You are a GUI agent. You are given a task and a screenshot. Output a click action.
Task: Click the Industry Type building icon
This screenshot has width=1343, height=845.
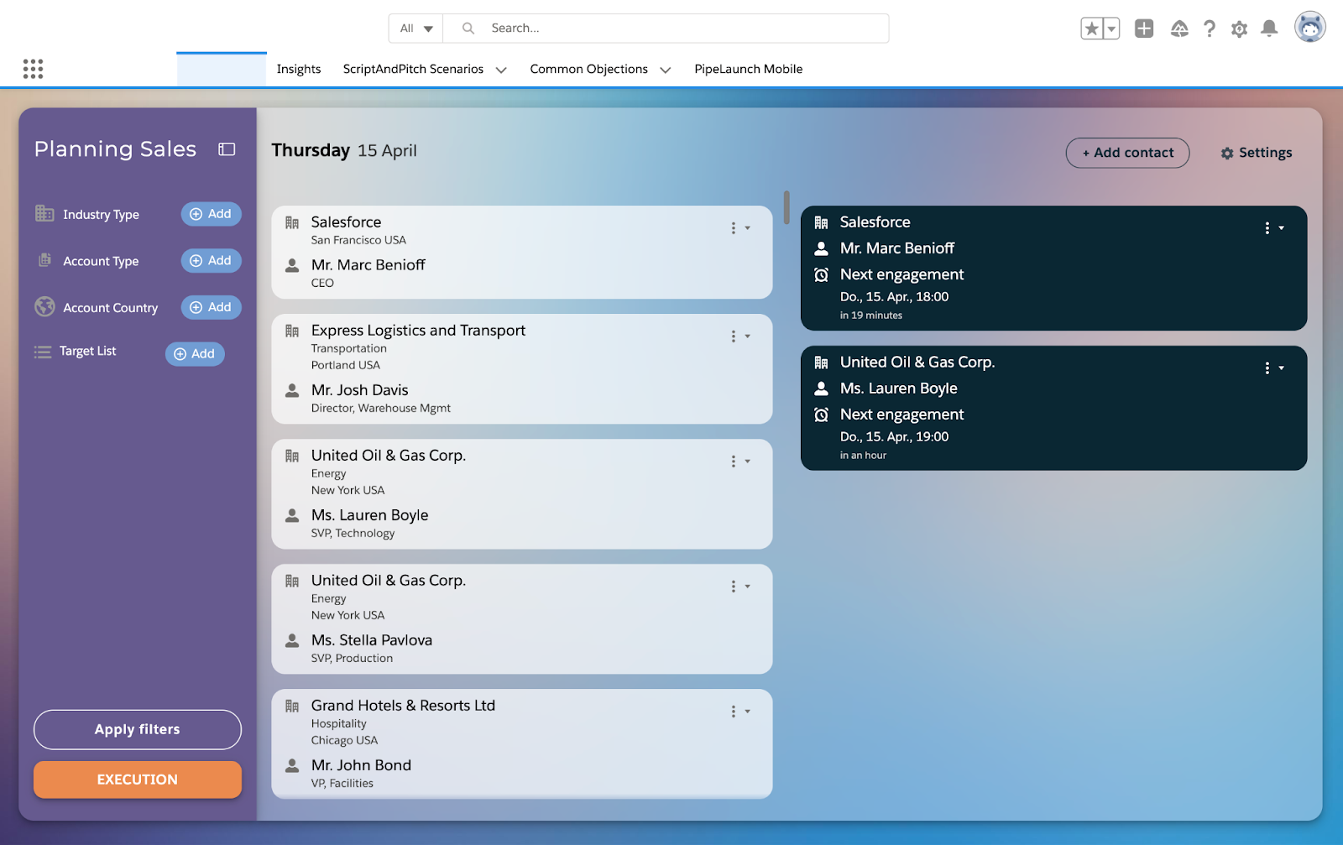[44, 213]
